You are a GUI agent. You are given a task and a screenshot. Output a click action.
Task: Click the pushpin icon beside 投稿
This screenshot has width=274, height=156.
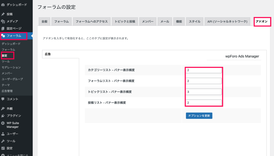point(3,14)
